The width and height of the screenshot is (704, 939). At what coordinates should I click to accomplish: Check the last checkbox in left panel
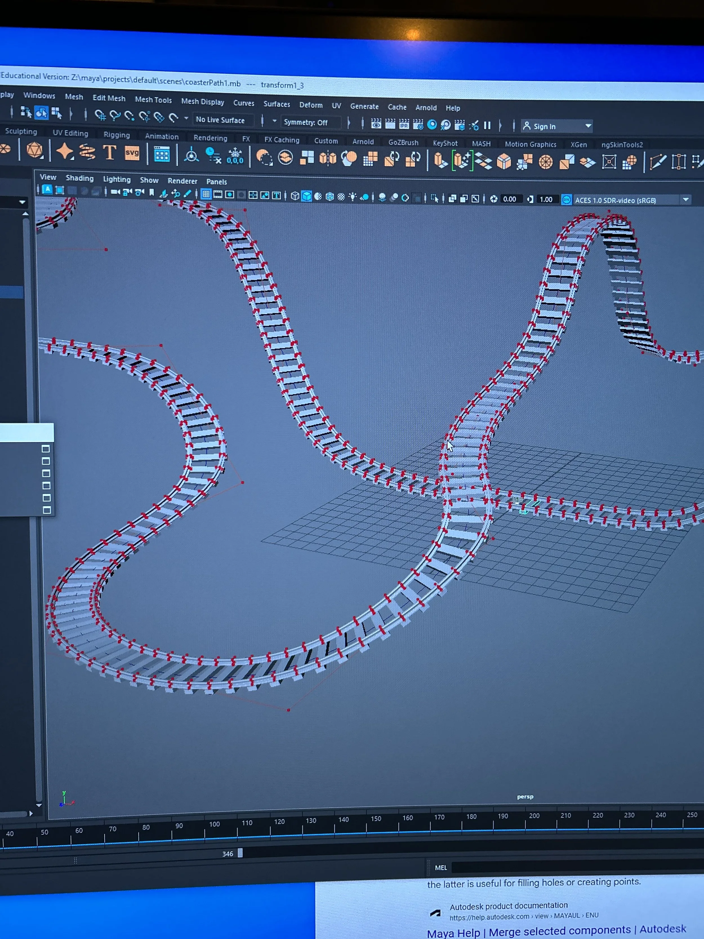47,510
